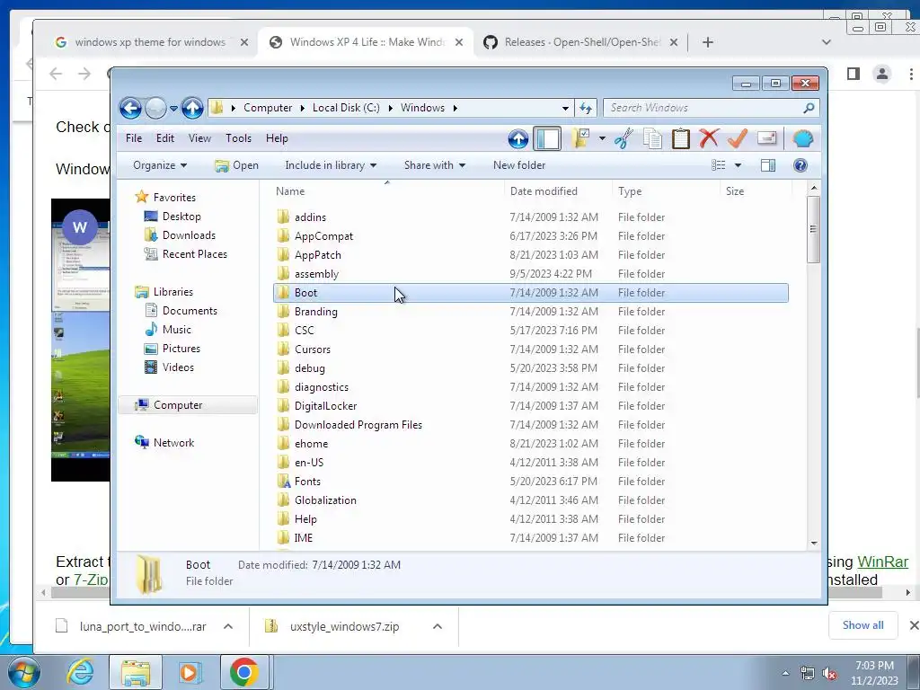Screen dimensions: 920x690
Task: Open dropdown arrow beside folder options icon
Action: (x=602, y=139)
